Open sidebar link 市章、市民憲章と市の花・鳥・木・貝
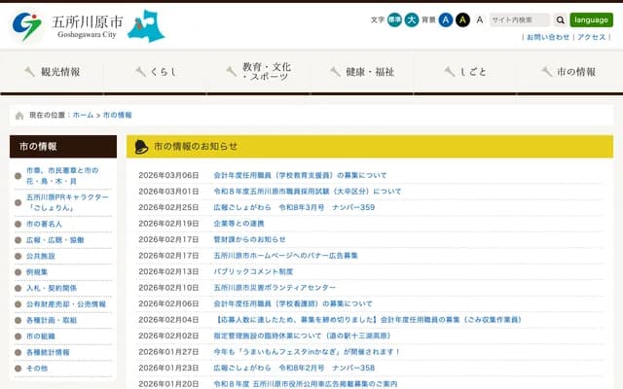623x389 pixels. (62, 176)
